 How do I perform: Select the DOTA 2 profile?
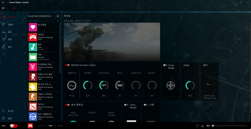[44, 107]
